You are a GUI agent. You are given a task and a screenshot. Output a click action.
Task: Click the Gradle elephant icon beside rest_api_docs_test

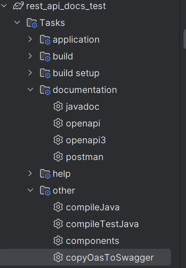click(x=18, y=6)
